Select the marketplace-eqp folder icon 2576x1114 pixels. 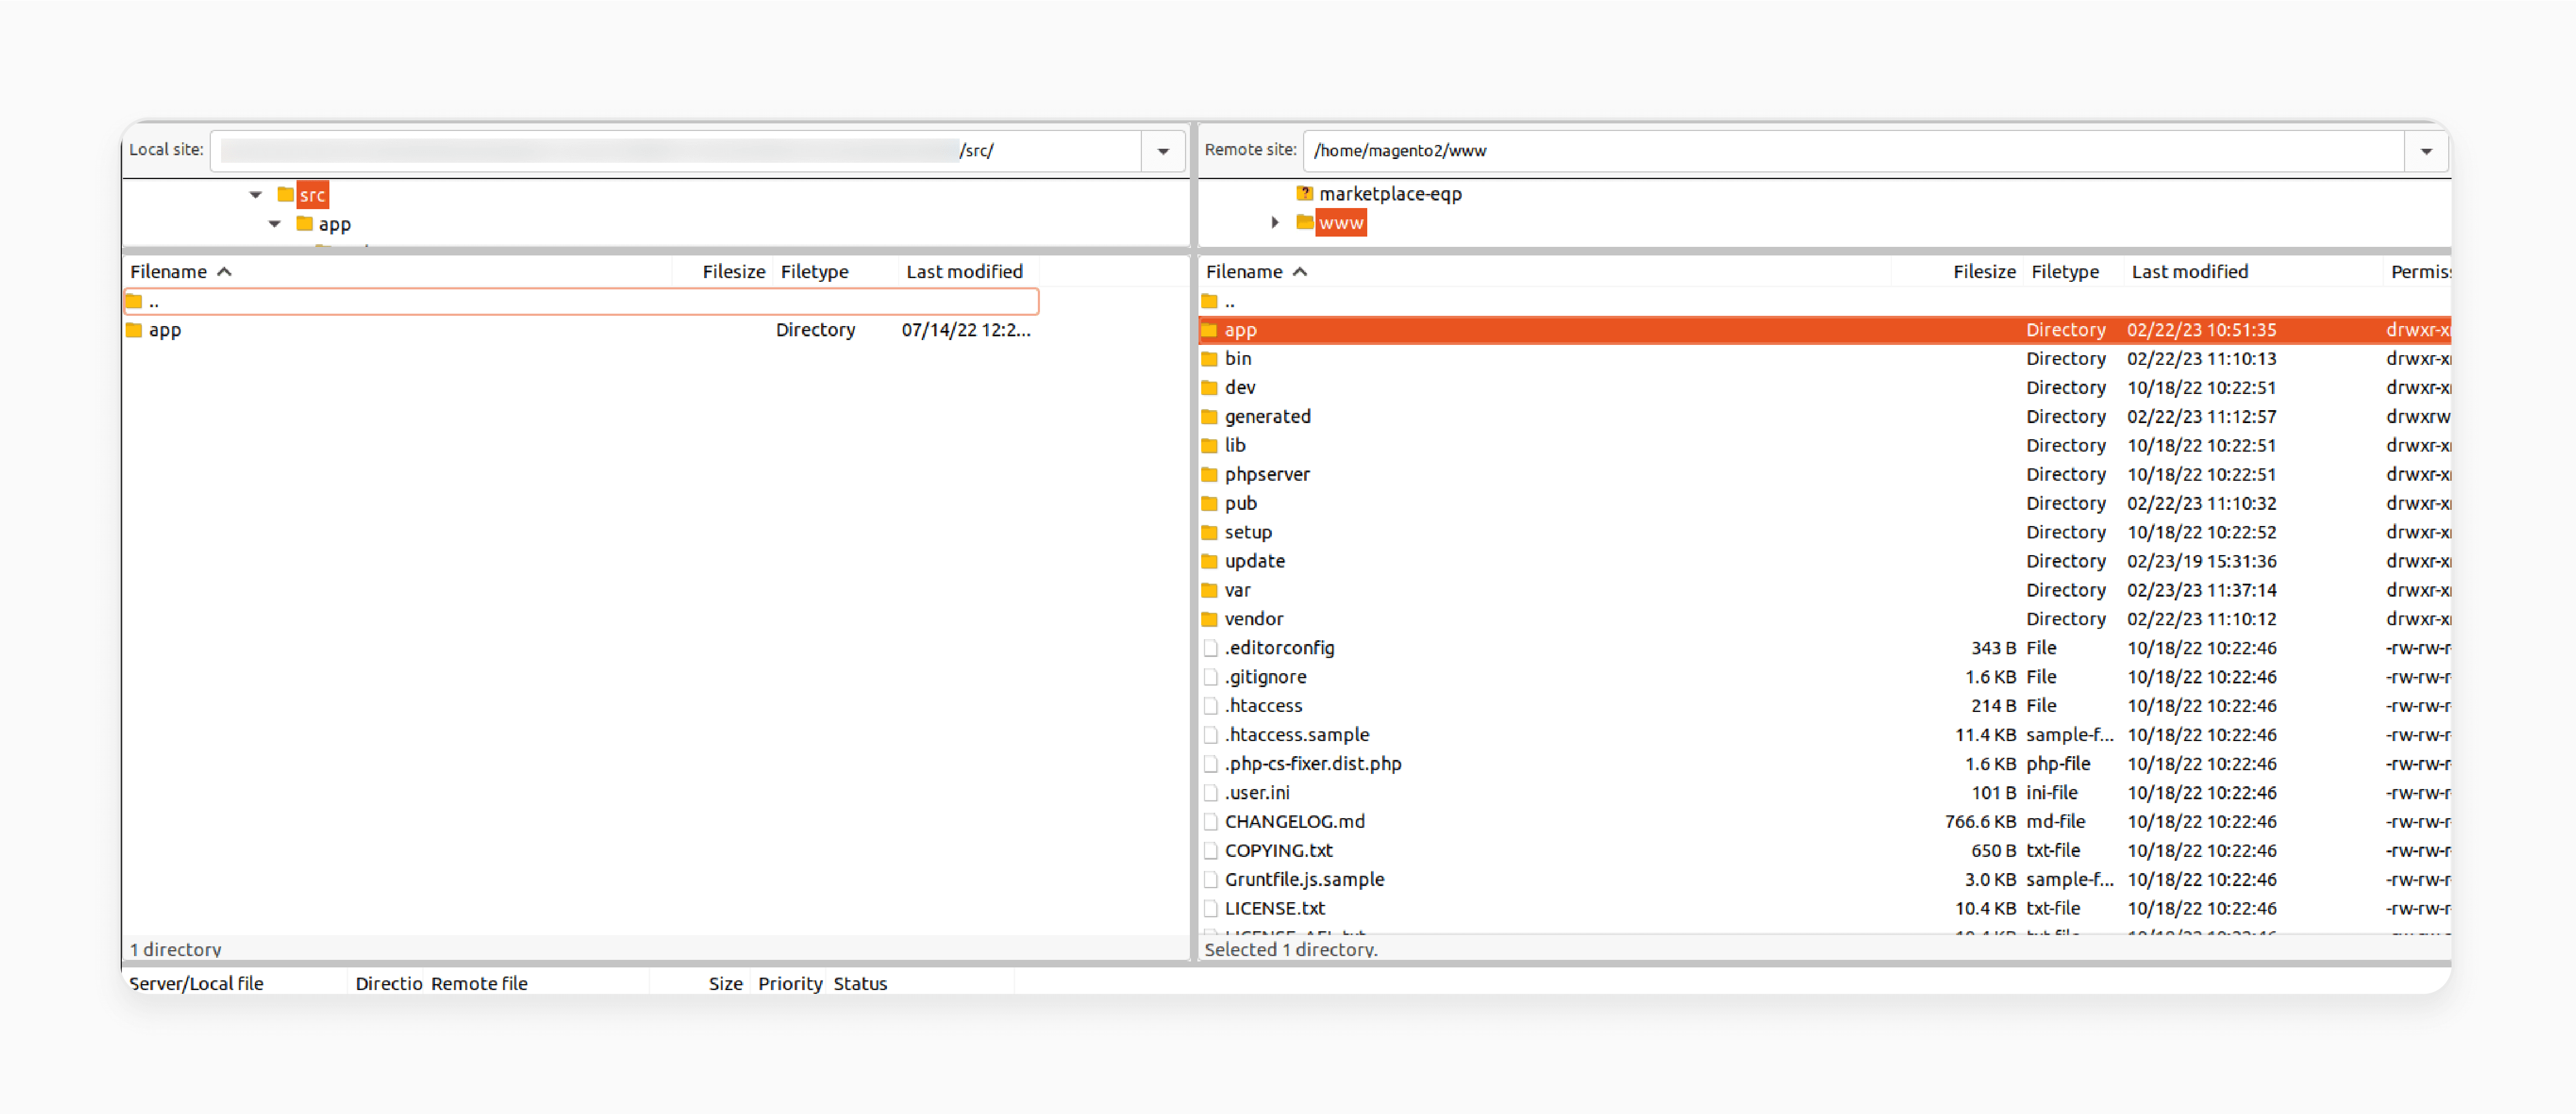coord(1305,193)
